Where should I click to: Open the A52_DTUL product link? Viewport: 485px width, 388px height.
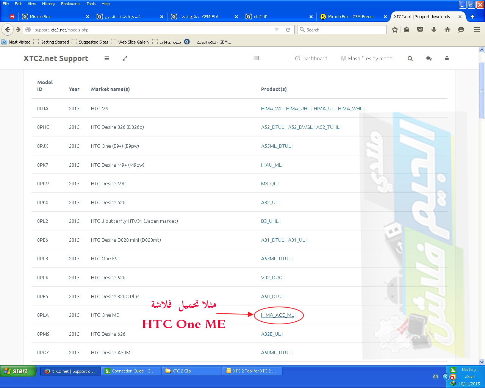pos(272,127)
